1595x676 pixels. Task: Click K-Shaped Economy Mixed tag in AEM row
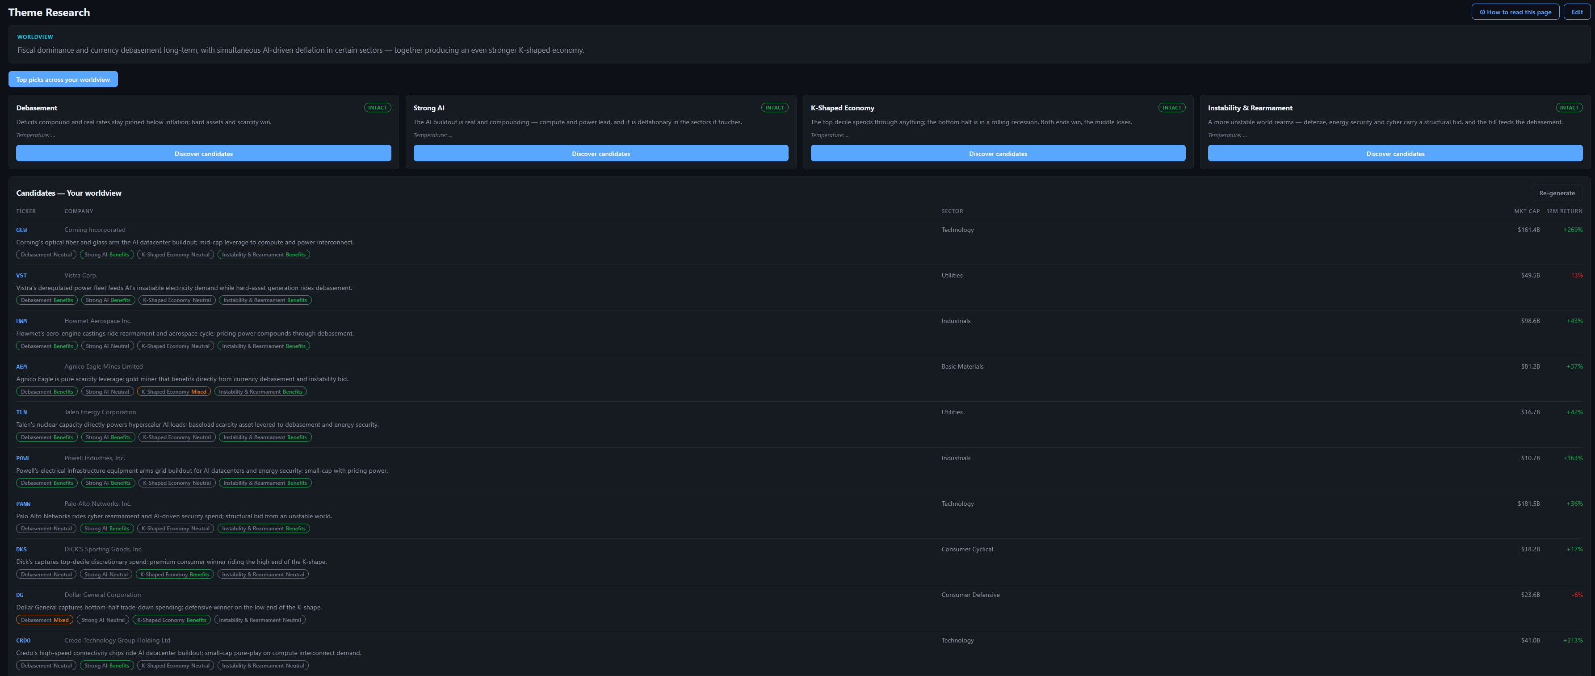tap(174, 392)
